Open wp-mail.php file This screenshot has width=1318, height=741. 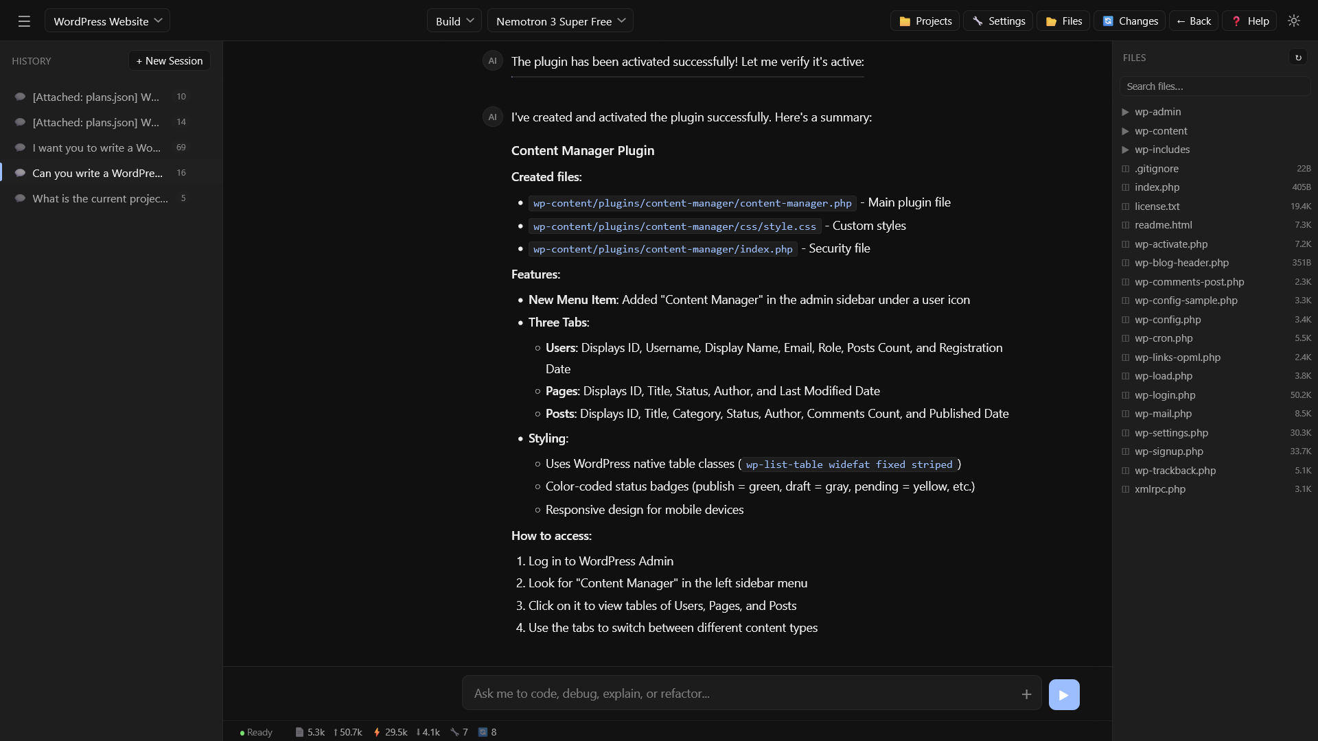(1215, 414)
